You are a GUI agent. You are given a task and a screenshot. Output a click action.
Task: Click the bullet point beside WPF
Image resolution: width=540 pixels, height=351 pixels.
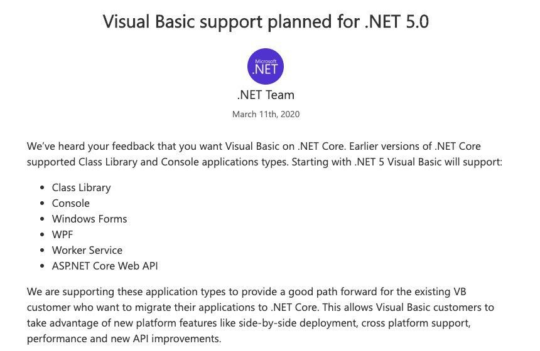tap(43, 235)
